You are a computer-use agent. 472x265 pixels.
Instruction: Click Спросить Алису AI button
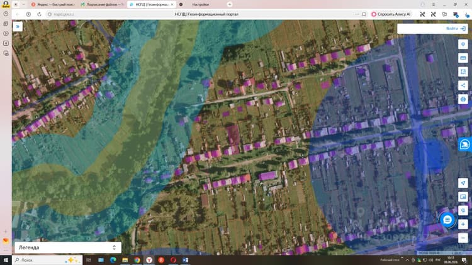pyautogui.click(x=391, y=14)
